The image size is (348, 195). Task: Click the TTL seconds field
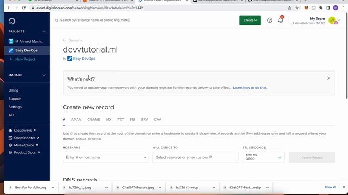coord(263,157)
